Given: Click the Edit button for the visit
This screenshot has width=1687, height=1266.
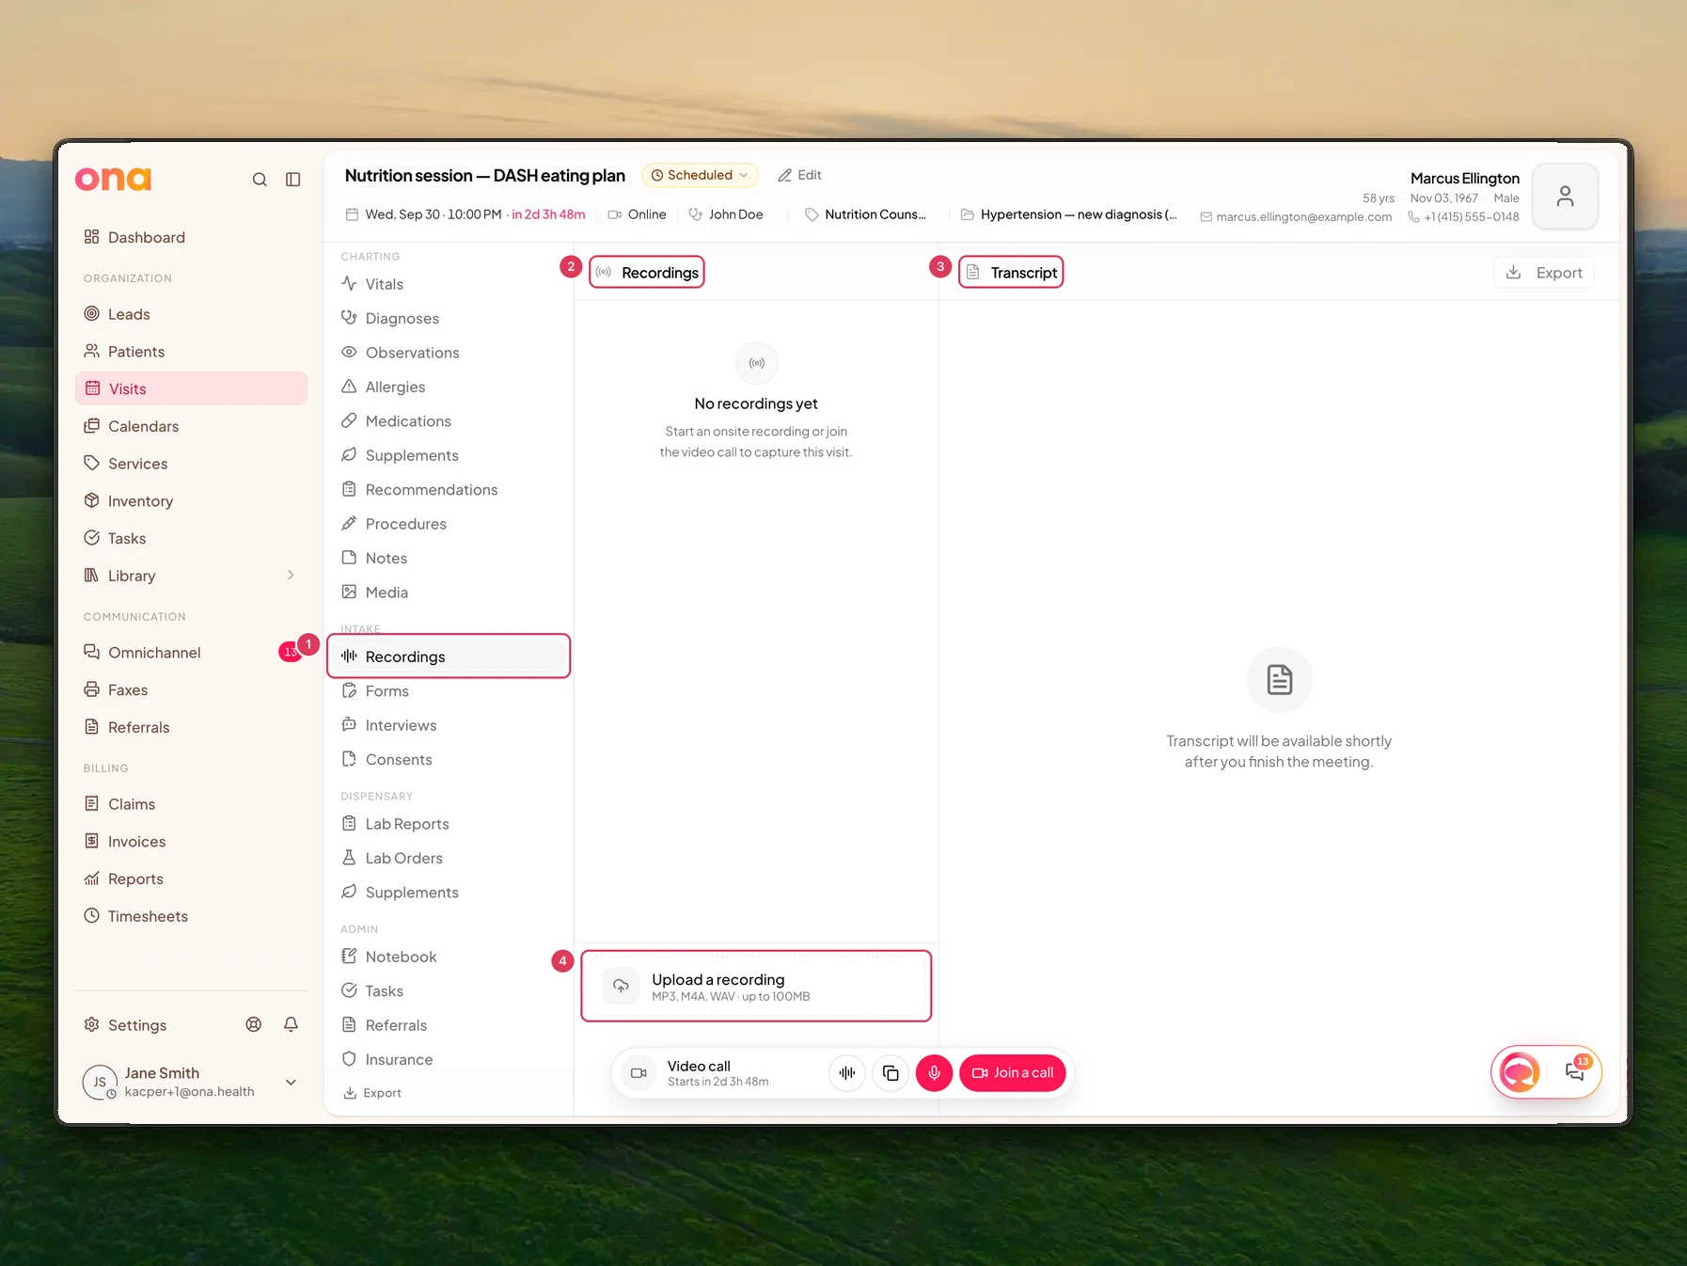Looking at the screenshot, I should click(x=799, y=175).
